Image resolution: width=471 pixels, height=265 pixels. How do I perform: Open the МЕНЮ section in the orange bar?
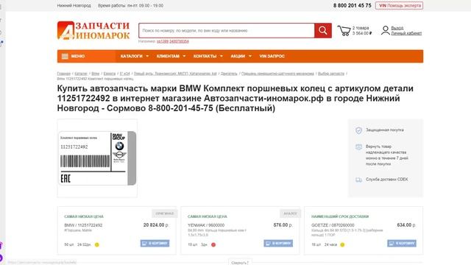[86, 56]
